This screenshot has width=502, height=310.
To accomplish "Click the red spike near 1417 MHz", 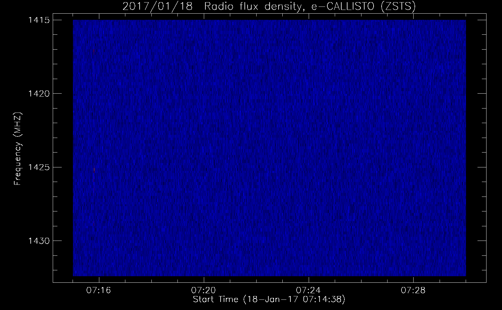I will (x=94, y=52).
